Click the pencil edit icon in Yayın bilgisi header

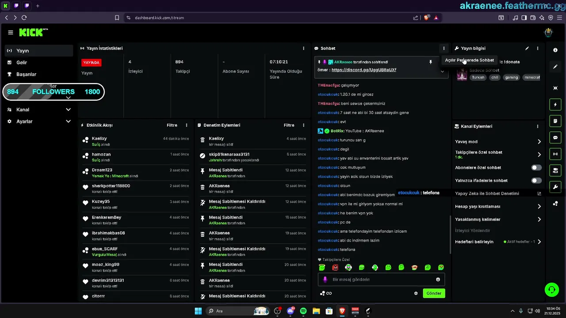pos(527,48)
